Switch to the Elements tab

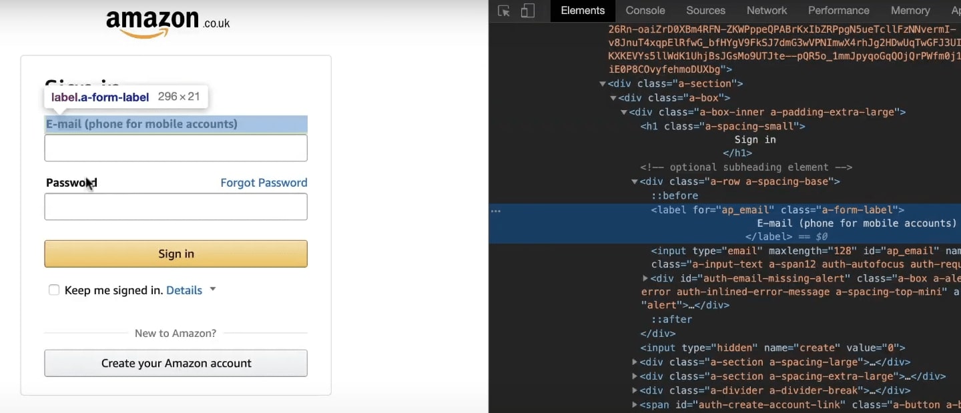point(583,11)
